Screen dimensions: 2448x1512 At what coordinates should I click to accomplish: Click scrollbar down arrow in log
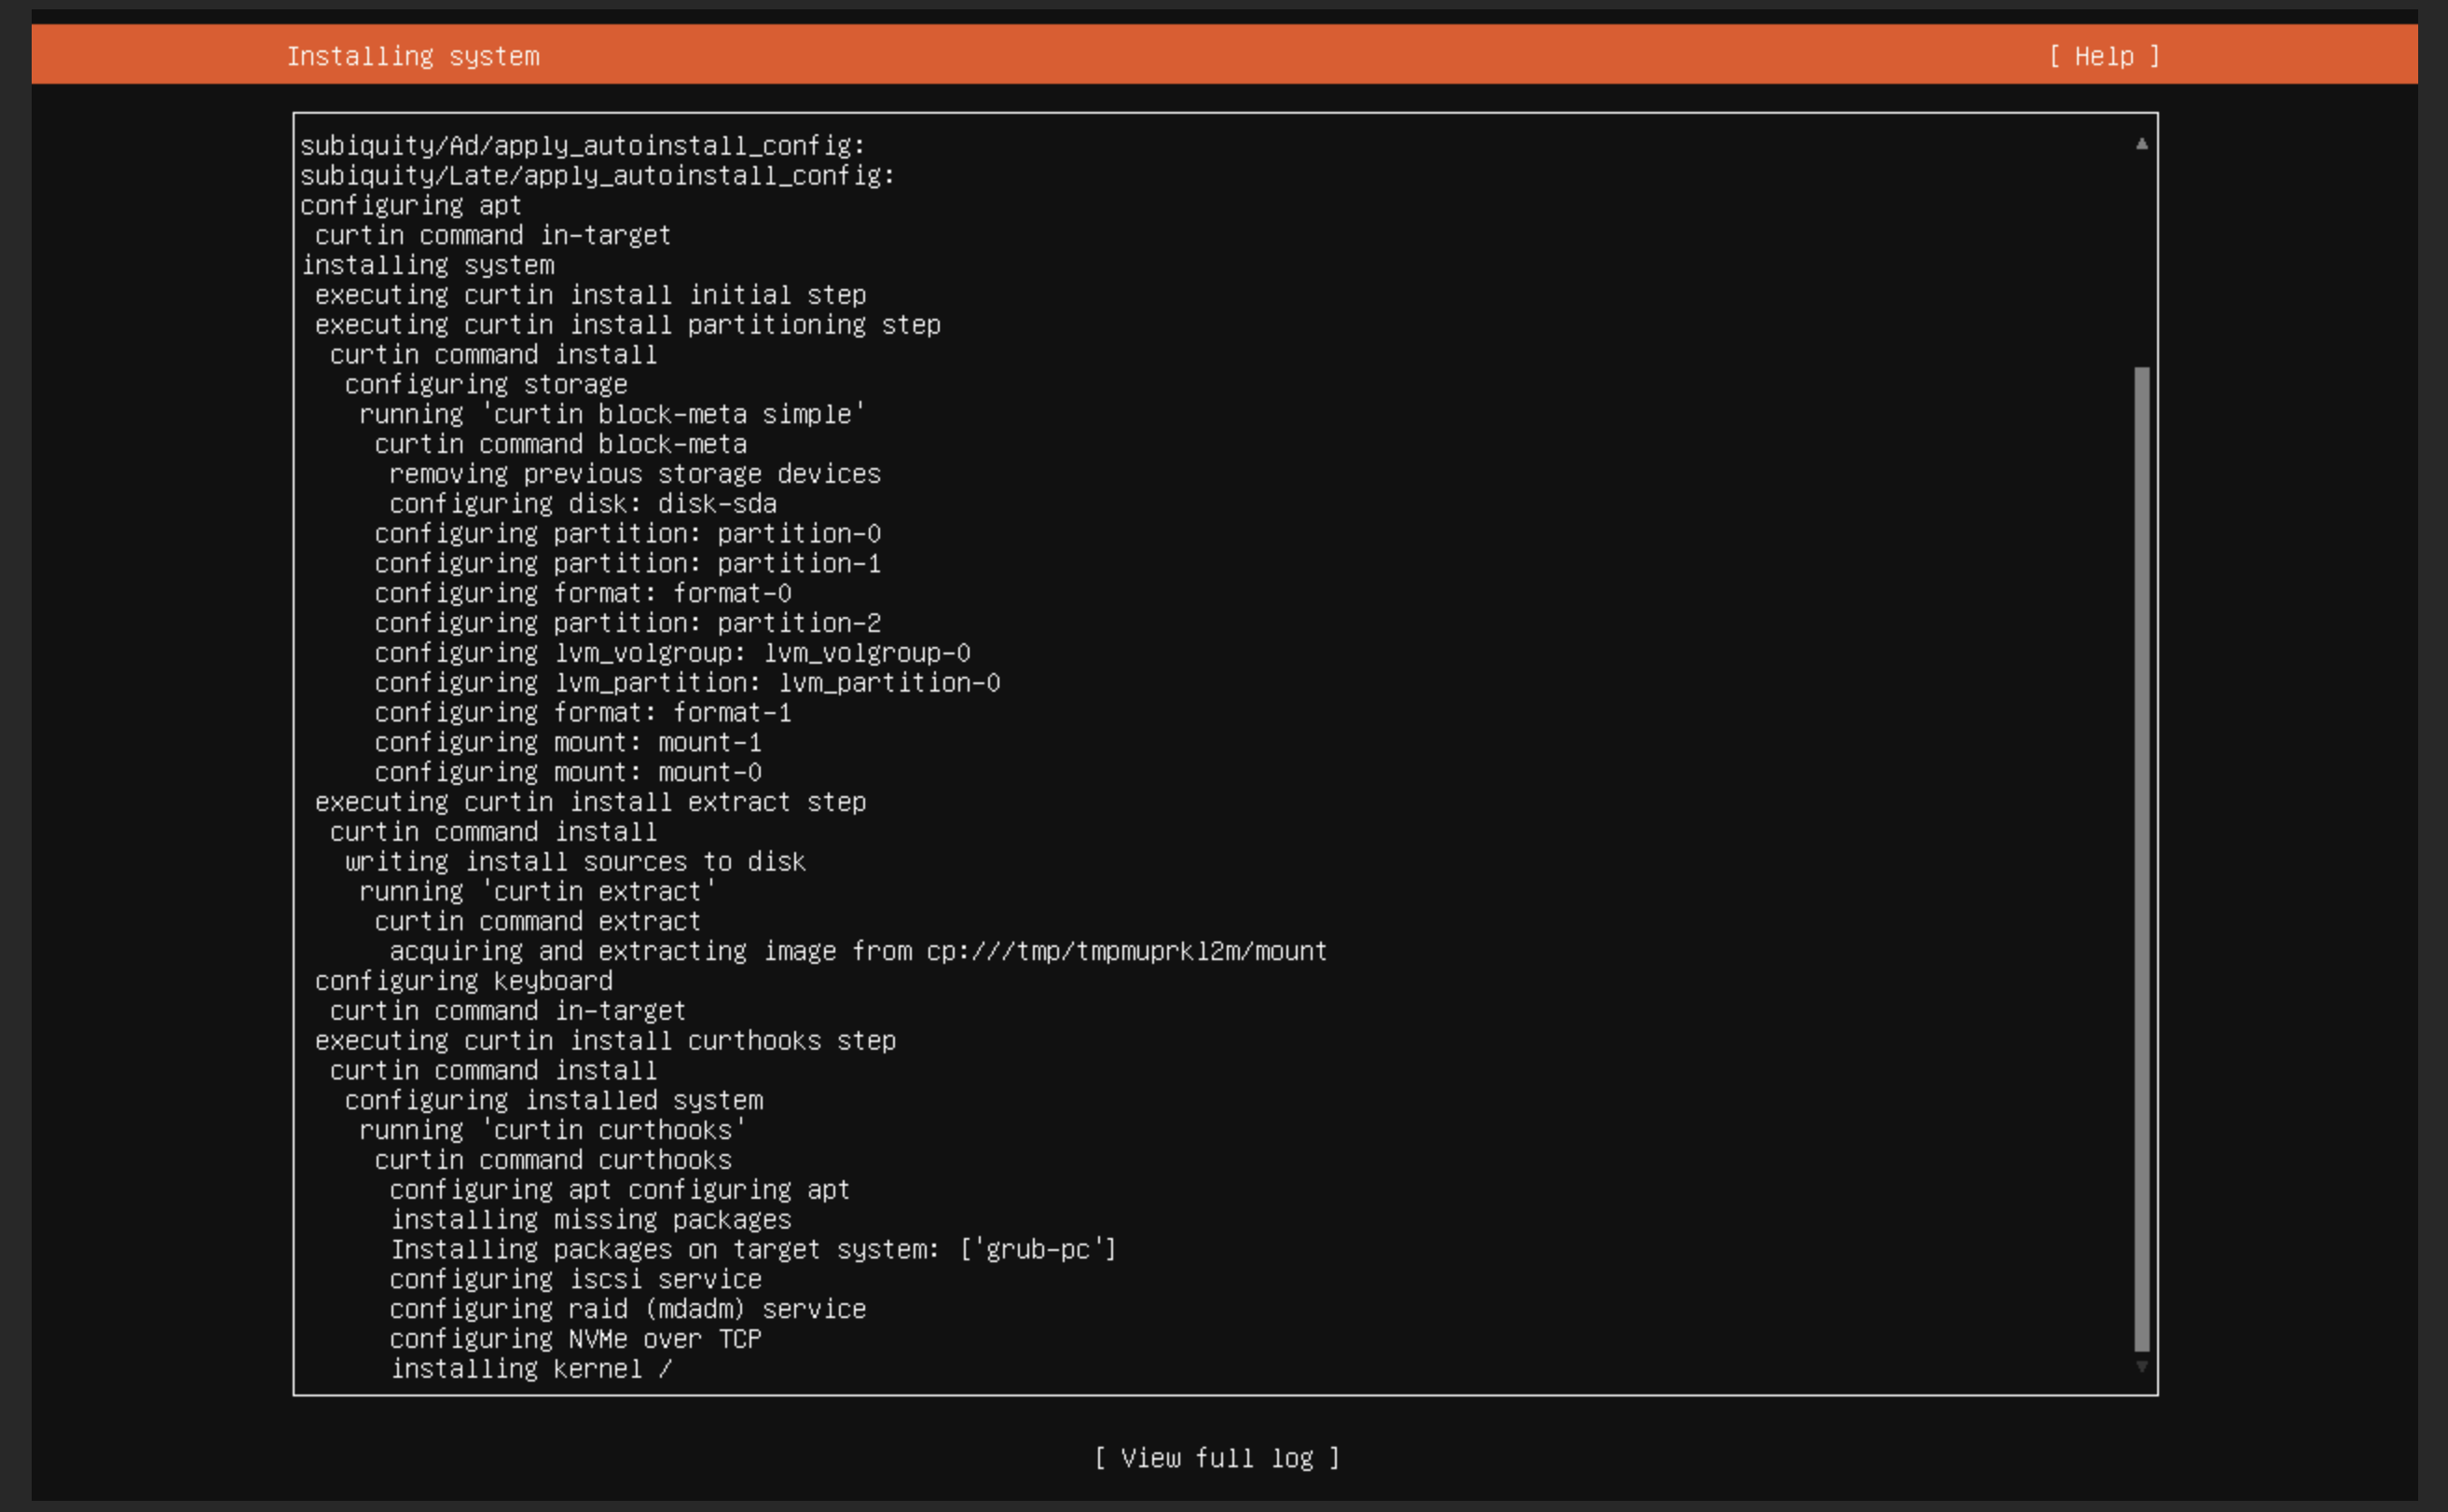pyautogui.click(x=2141, y=1366)
